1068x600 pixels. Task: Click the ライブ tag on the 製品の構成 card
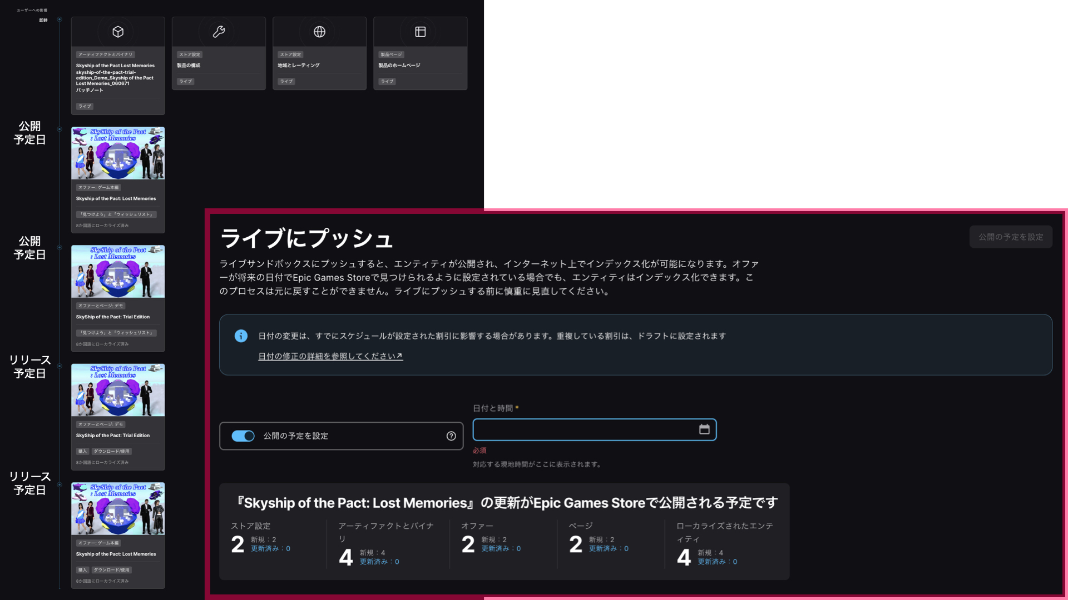[185, 82]
